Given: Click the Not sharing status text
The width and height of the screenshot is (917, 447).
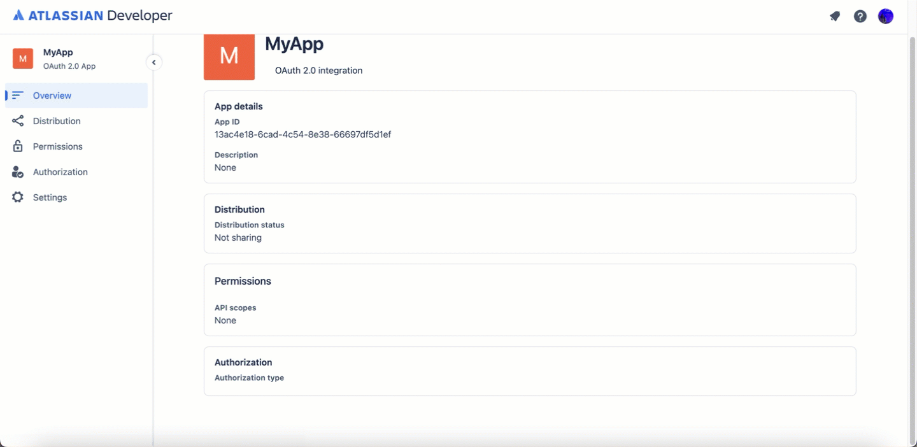Looking at the screenshot, I should pos(238,238).
